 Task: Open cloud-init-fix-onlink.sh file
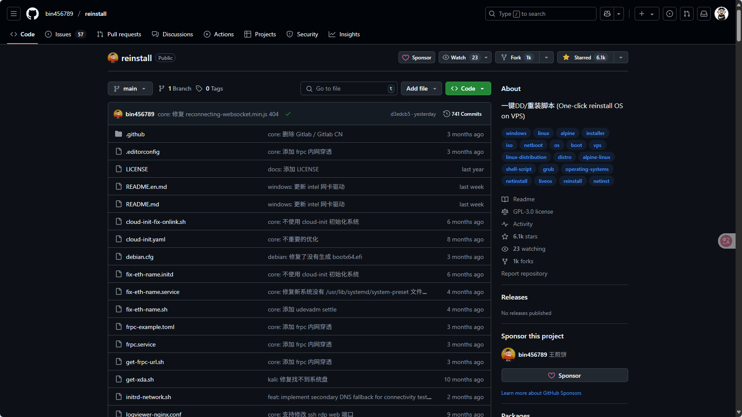[156, 222]
